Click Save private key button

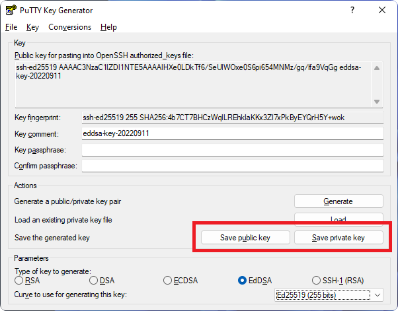(x=338, y=238)
